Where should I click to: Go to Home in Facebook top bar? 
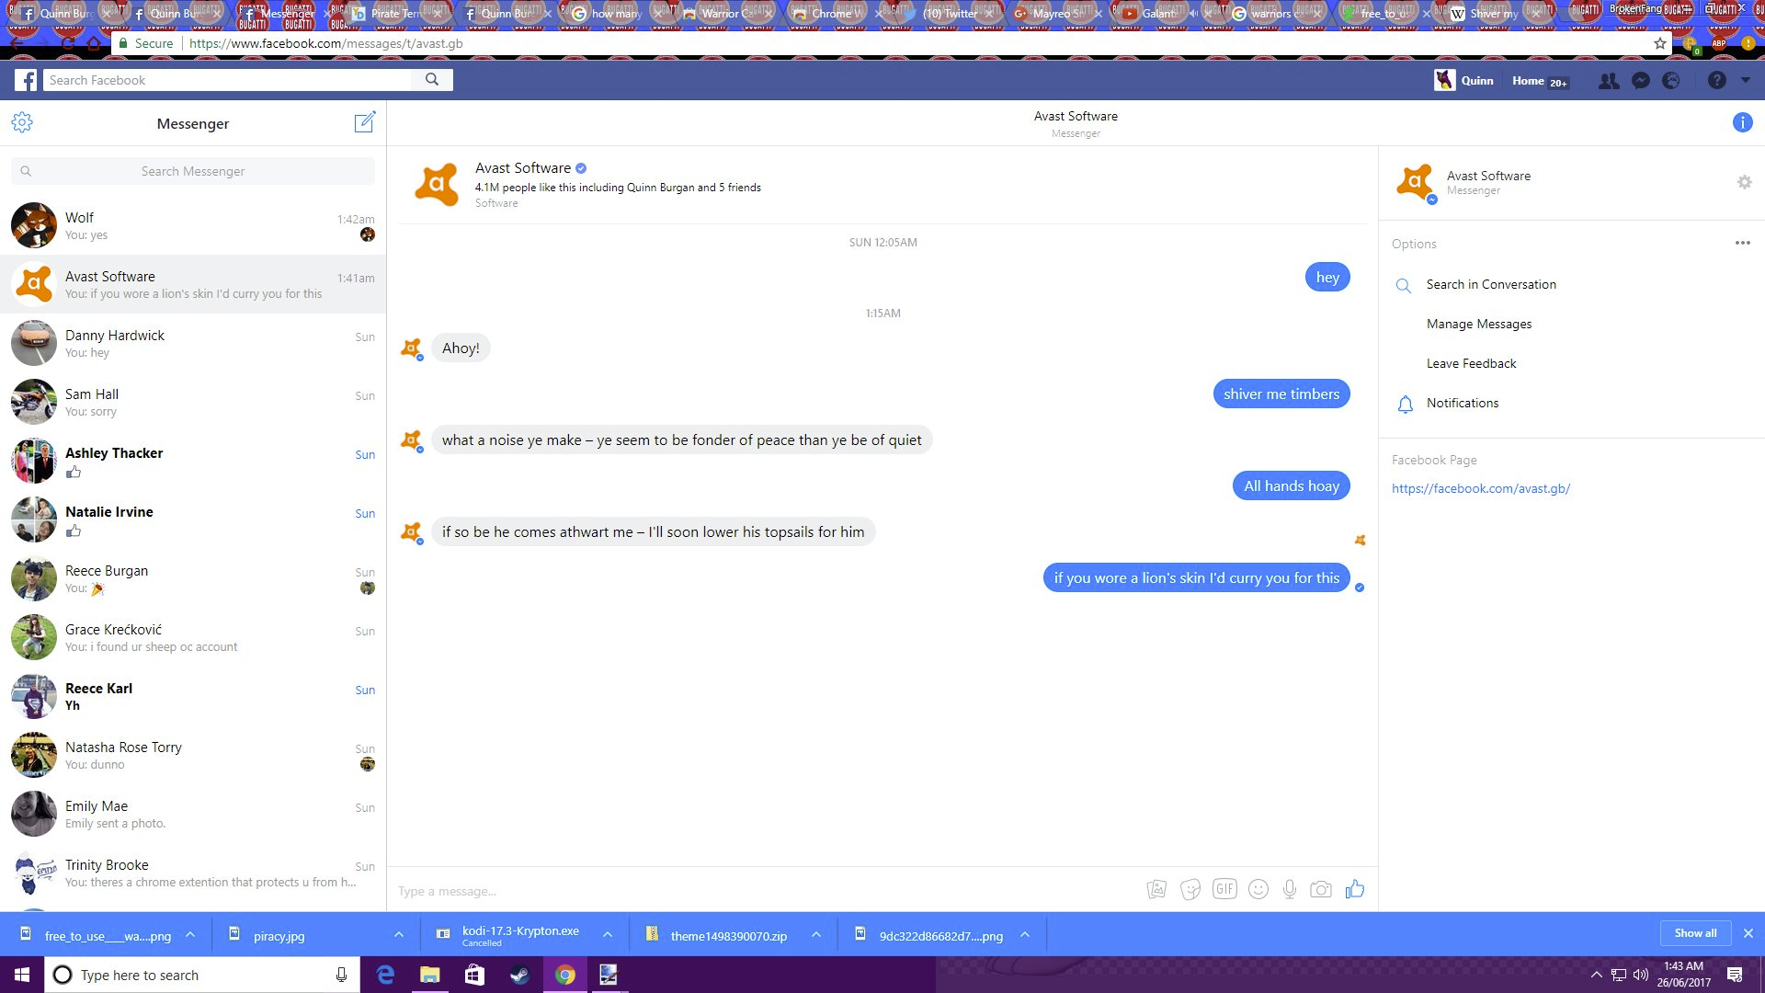point(1528,80)
